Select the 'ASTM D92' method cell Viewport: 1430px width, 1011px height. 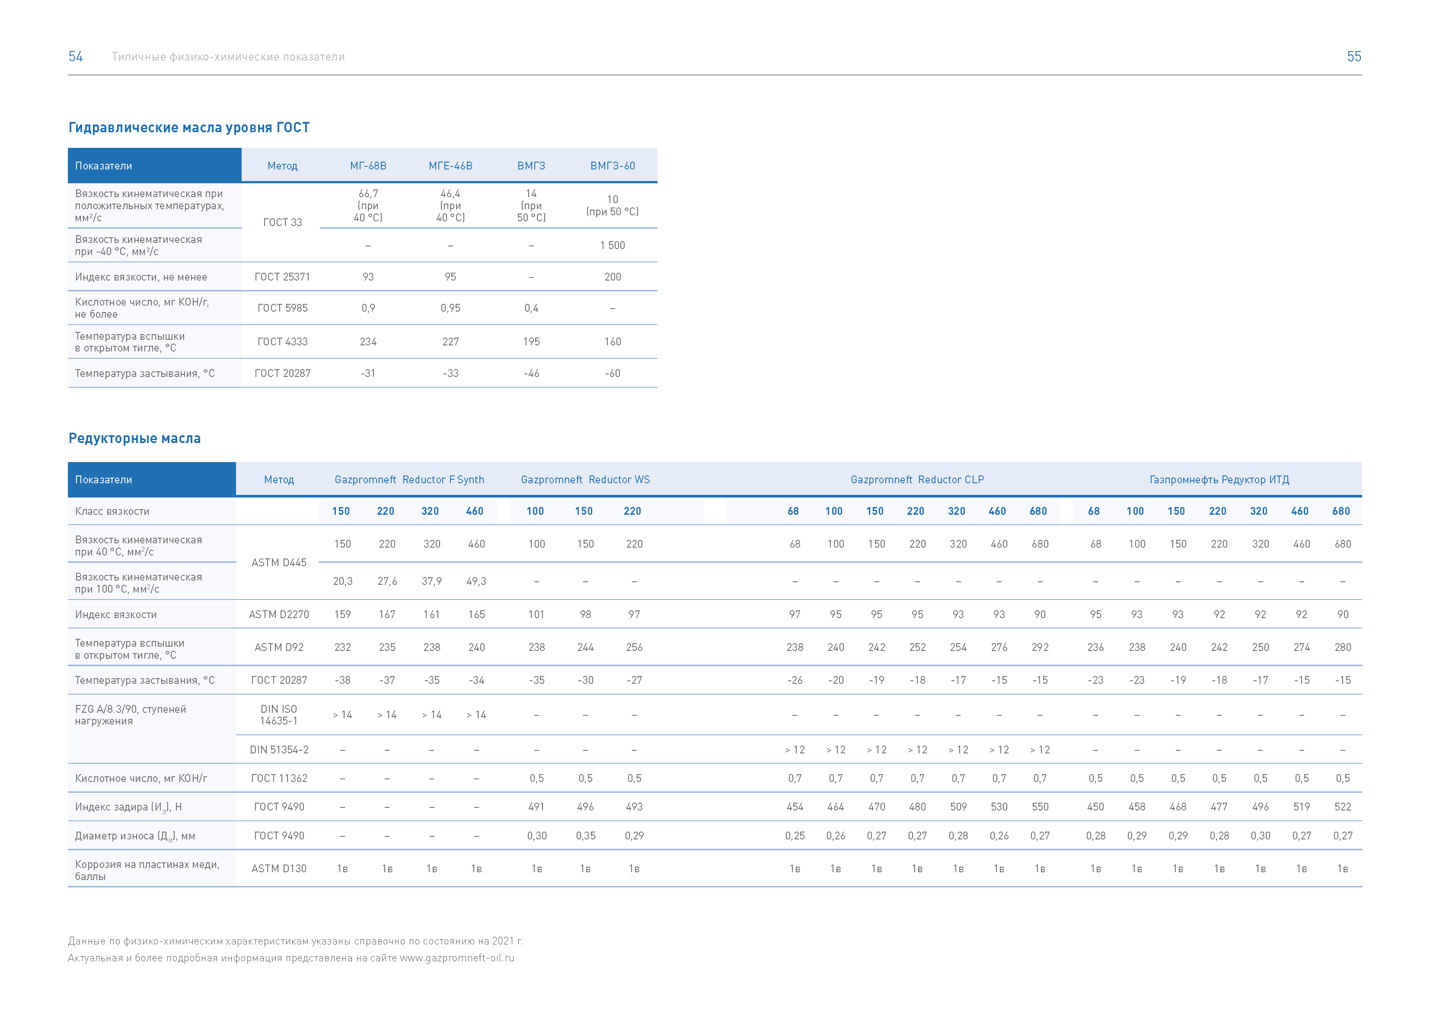point(279,648)
